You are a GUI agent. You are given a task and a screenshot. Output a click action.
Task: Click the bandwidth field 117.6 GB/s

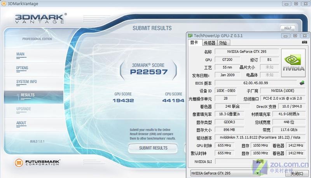[289, 130]
